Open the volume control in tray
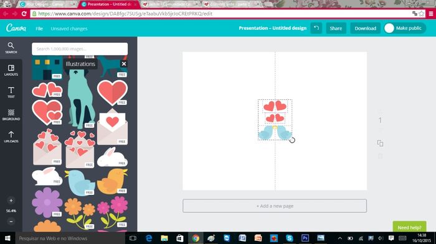Image resolution: width=436 pixels, height=244 pixels. point(381,238)
